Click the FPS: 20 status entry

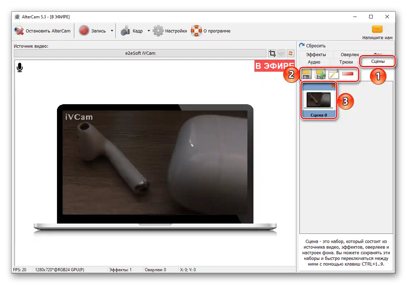pos(20,270)
